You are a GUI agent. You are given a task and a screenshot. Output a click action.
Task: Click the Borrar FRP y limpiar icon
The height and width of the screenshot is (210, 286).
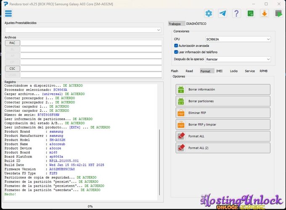pos(181,125)
